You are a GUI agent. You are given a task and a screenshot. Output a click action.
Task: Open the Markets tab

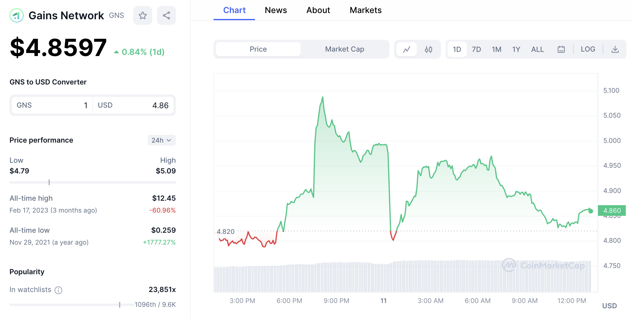[366, 10]
